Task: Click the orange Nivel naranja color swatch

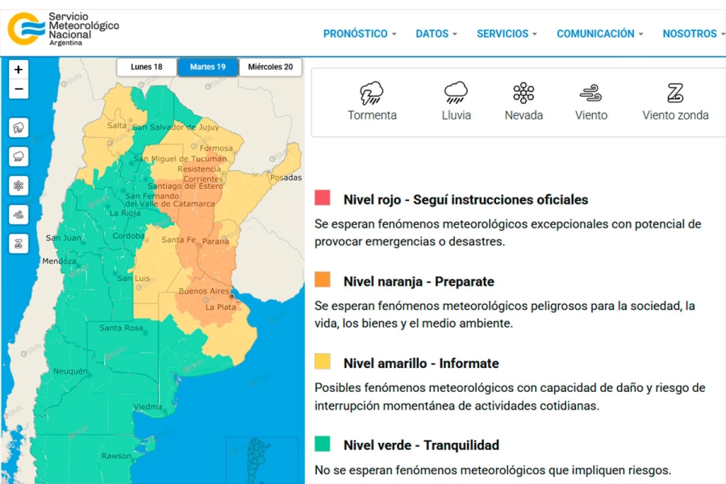Action: (x=323, y=280)
